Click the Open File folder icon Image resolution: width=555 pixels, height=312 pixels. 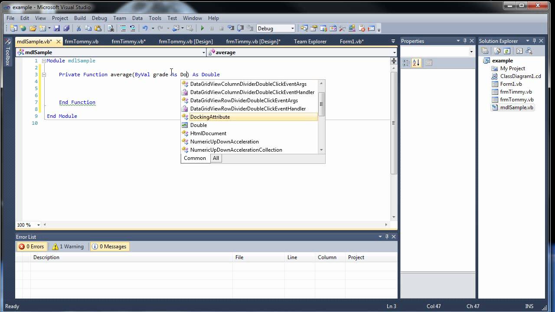tap(33, 28)
